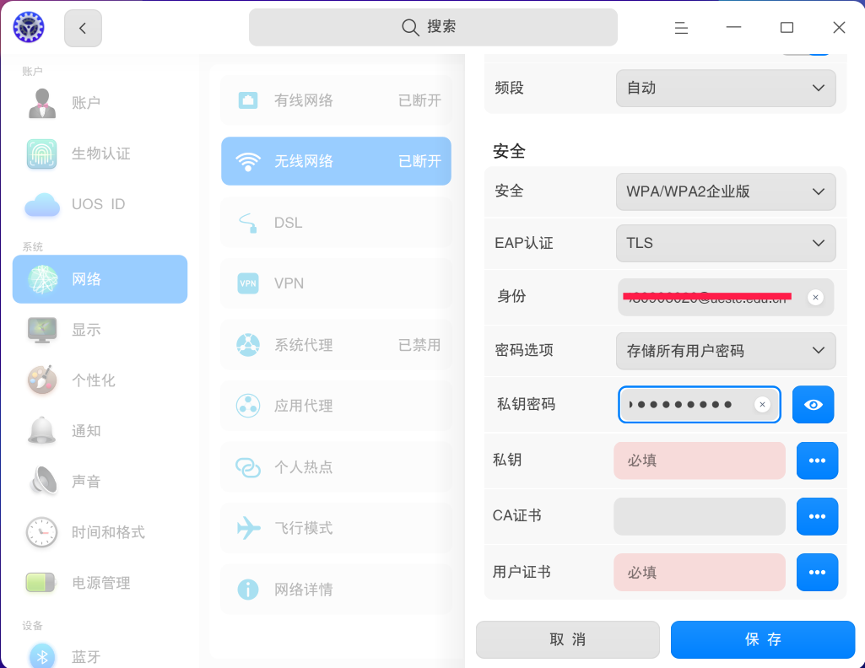Browse for CA证书 with ellipsis button
865x668 pixels.
[817, 516]
